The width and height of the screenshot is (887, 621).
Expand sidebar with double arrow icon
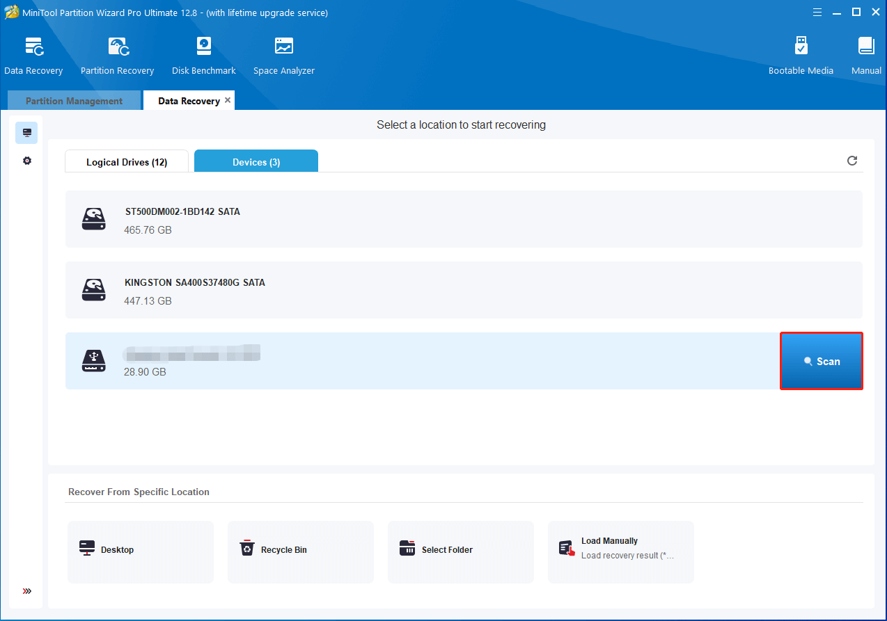click(x=26, y=591)
